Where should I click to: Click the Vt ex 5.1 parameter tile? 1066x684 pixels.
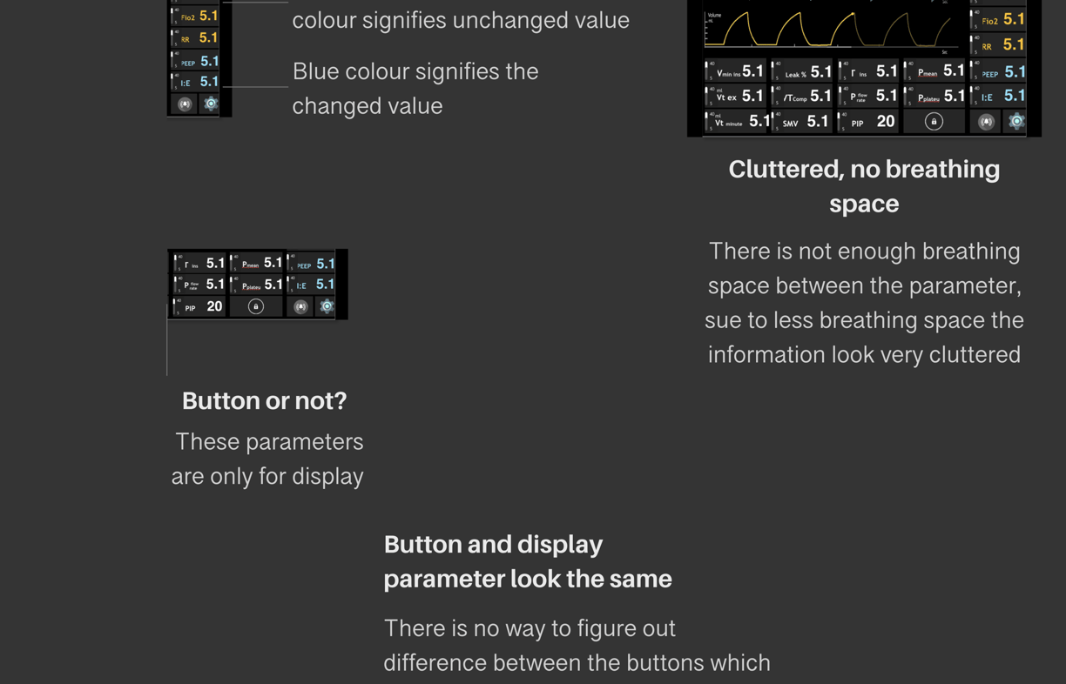[736, 96]
